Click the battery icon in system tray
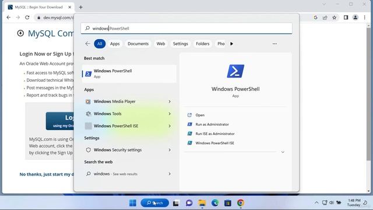The image size is (373, 210). 339,202
